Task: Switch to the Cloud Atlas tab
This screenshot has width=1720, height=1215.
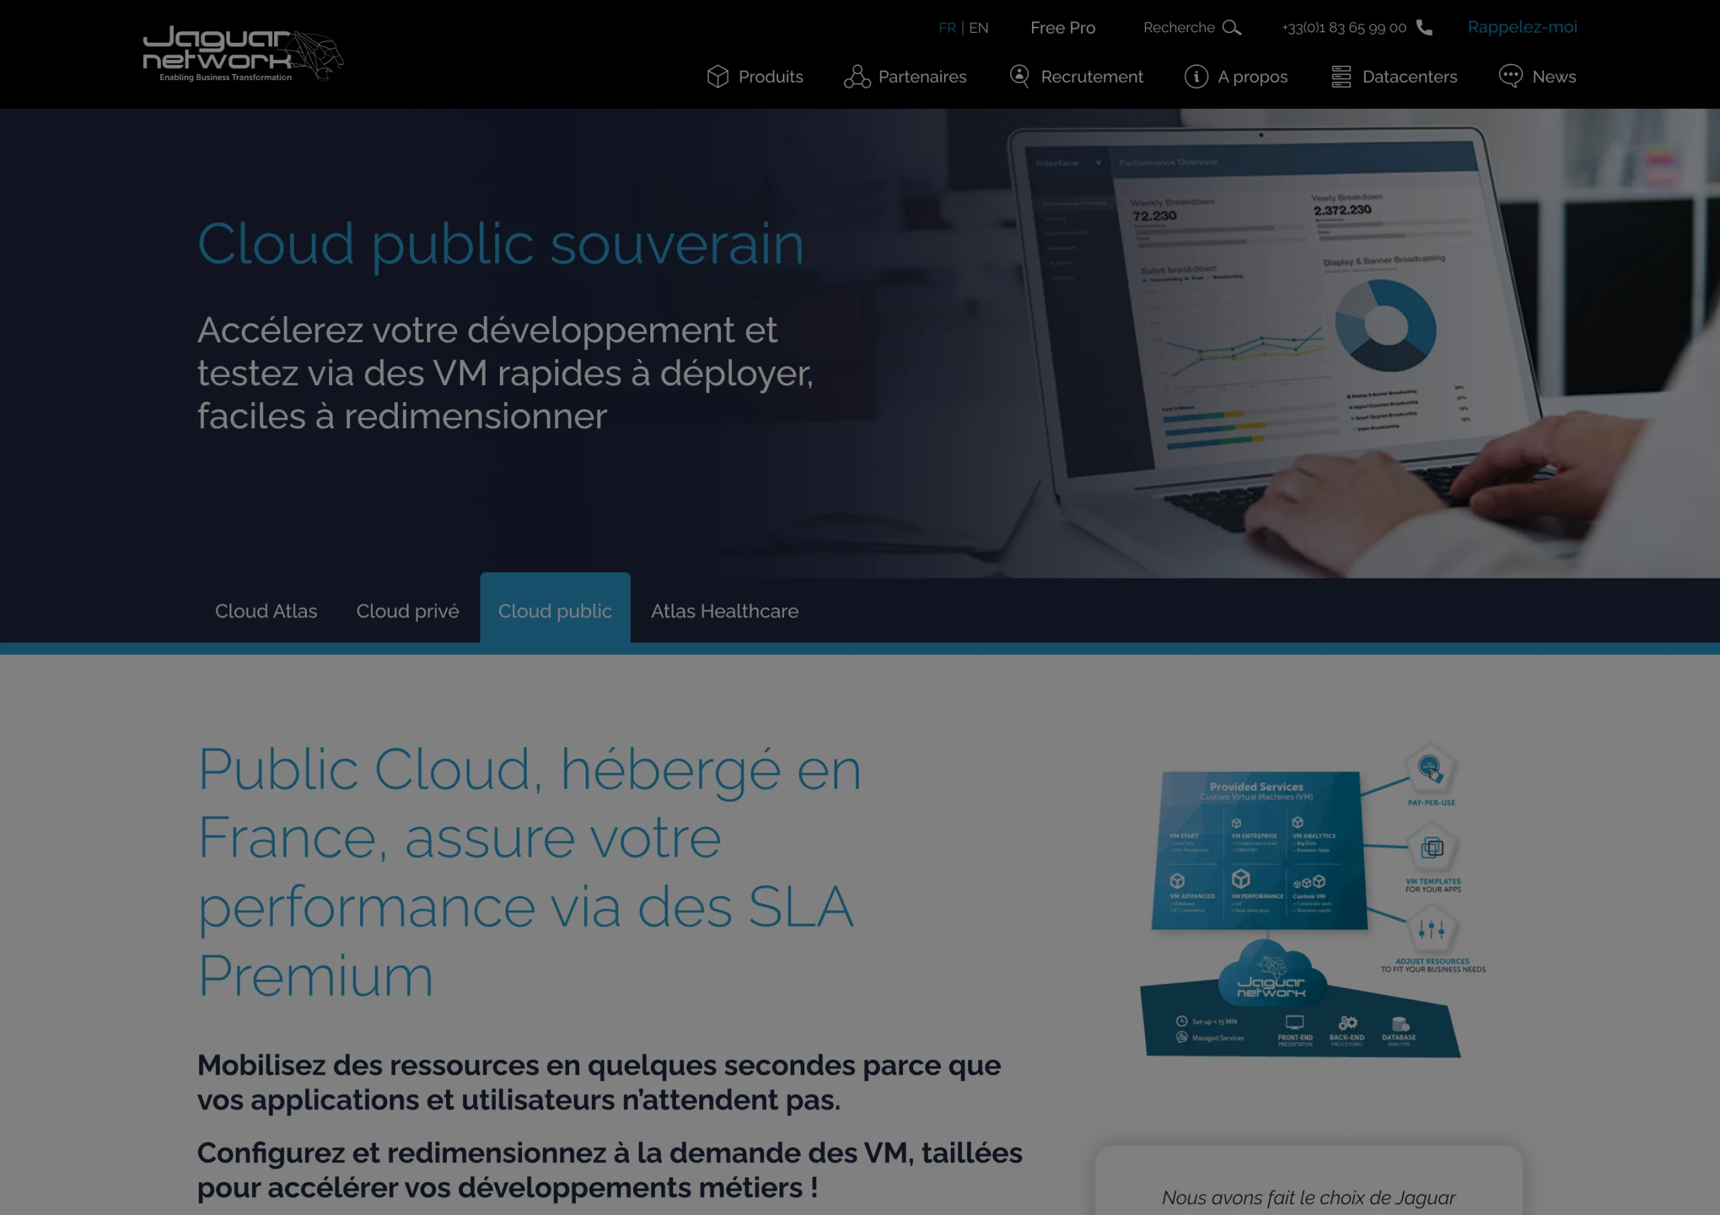Action: (266, 612)
